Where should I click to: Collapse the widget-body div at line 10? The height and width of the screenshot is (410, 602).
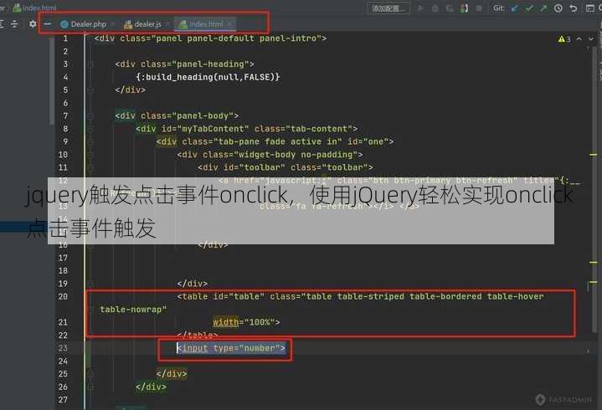tap(90, 155)
